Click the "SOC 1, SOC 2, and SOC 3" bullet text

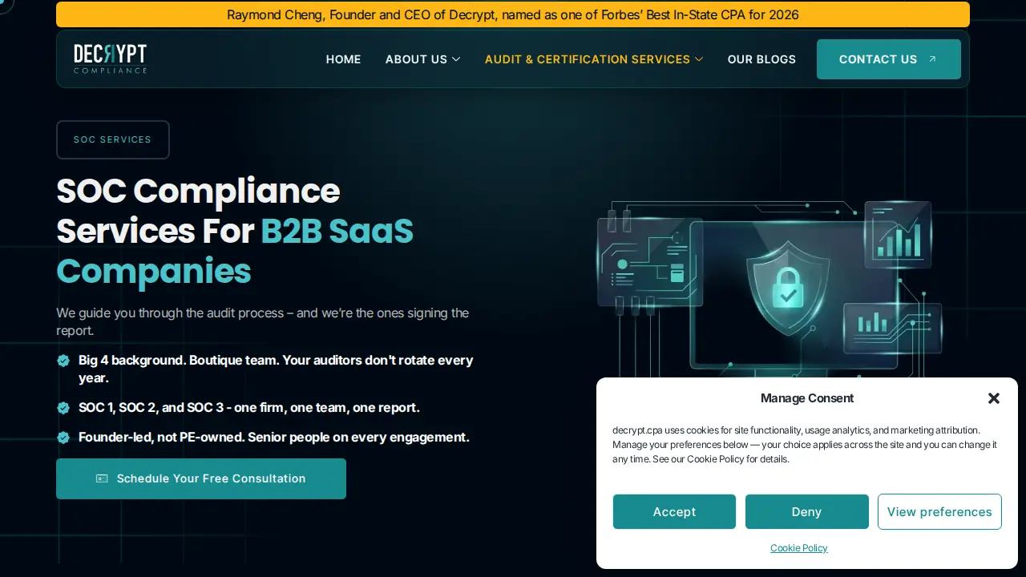click(x=249, y=408)
